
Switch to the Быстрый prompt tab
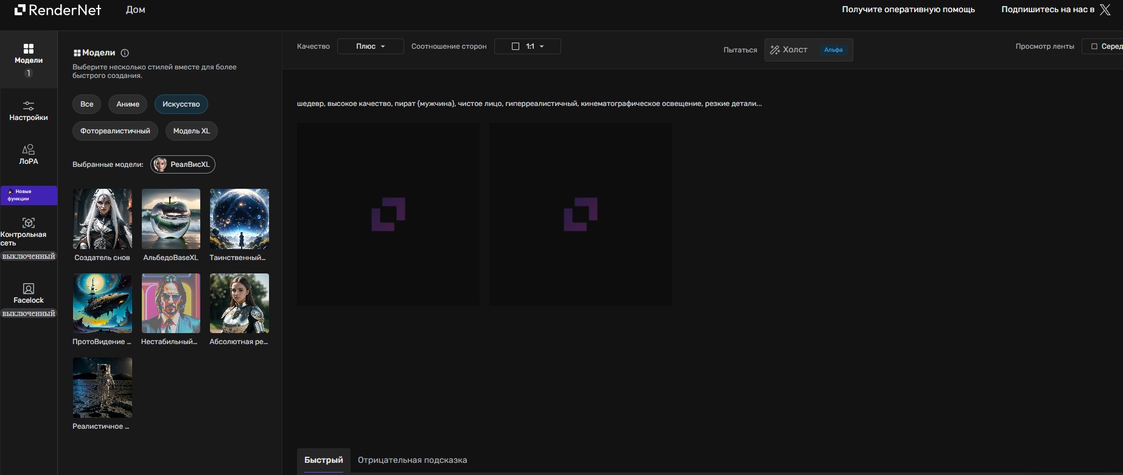tap(323, 460)
